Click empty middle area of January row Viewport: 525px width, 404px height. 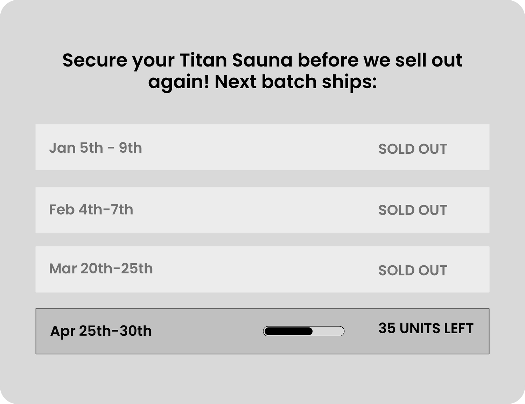coord(259,147)
